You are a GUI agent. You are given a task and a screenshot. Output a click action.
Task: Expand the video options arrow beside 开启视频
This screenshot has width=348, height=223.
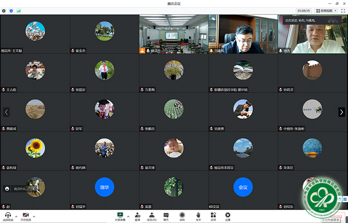[35, 217]
